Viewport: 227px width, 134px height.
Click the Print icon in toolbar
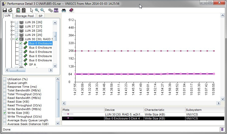10,10
